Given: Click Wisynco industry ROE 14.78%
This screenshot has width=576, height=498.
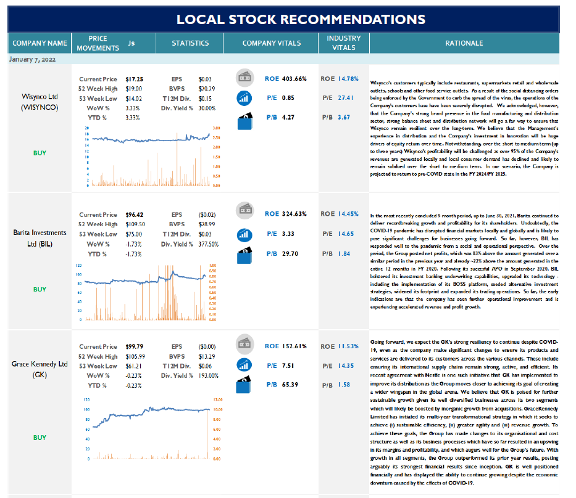Looking at the screenshot, I should [348, 78].
